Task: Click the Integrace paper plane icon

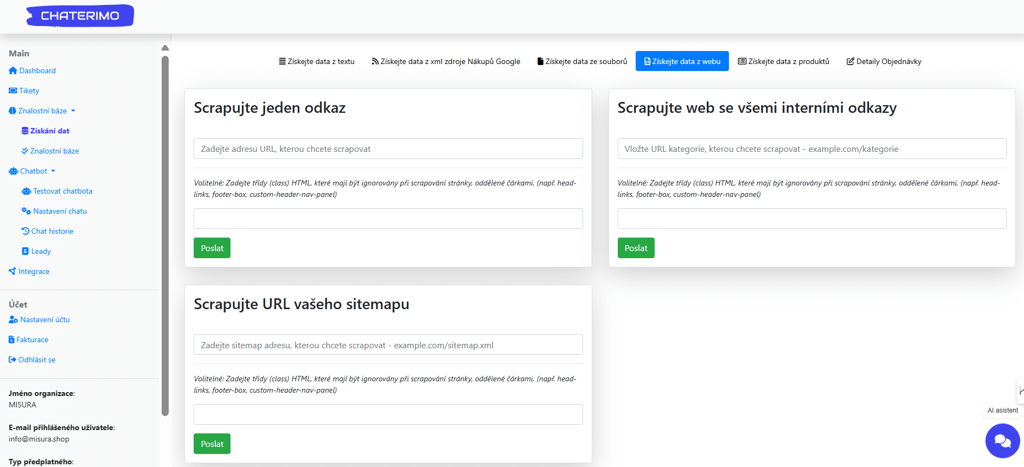Action: pyautogui.click(x=12, y=271)
